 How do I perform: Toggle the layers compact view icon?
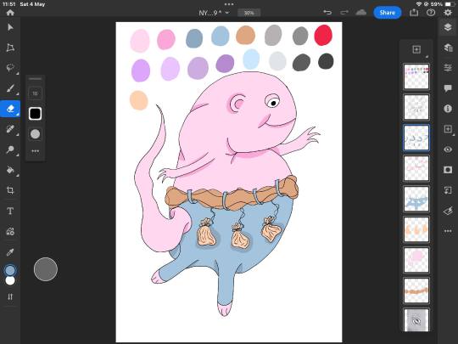[x=448, y=27]
